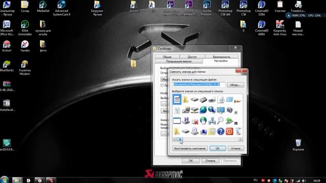Viewport: 326px width, 183px height.
Task: Select the printer icon in the icon list
Action: pos(212,100)
